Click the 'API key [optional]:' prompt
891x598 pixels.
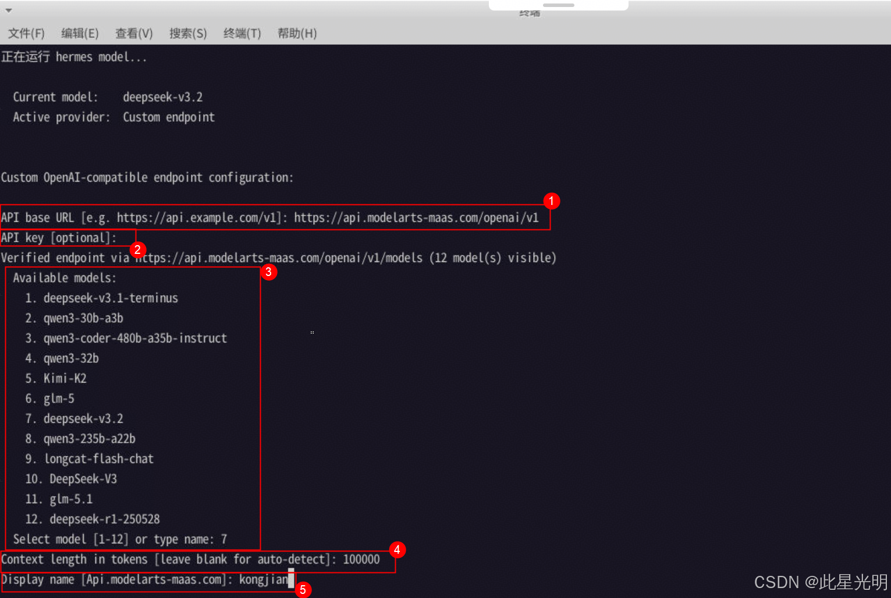(x=59, y=238)
